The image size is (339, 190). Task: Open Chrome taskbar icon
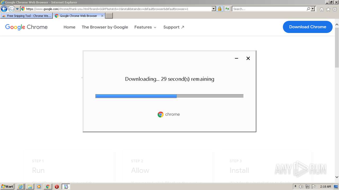tap(48, 187)
